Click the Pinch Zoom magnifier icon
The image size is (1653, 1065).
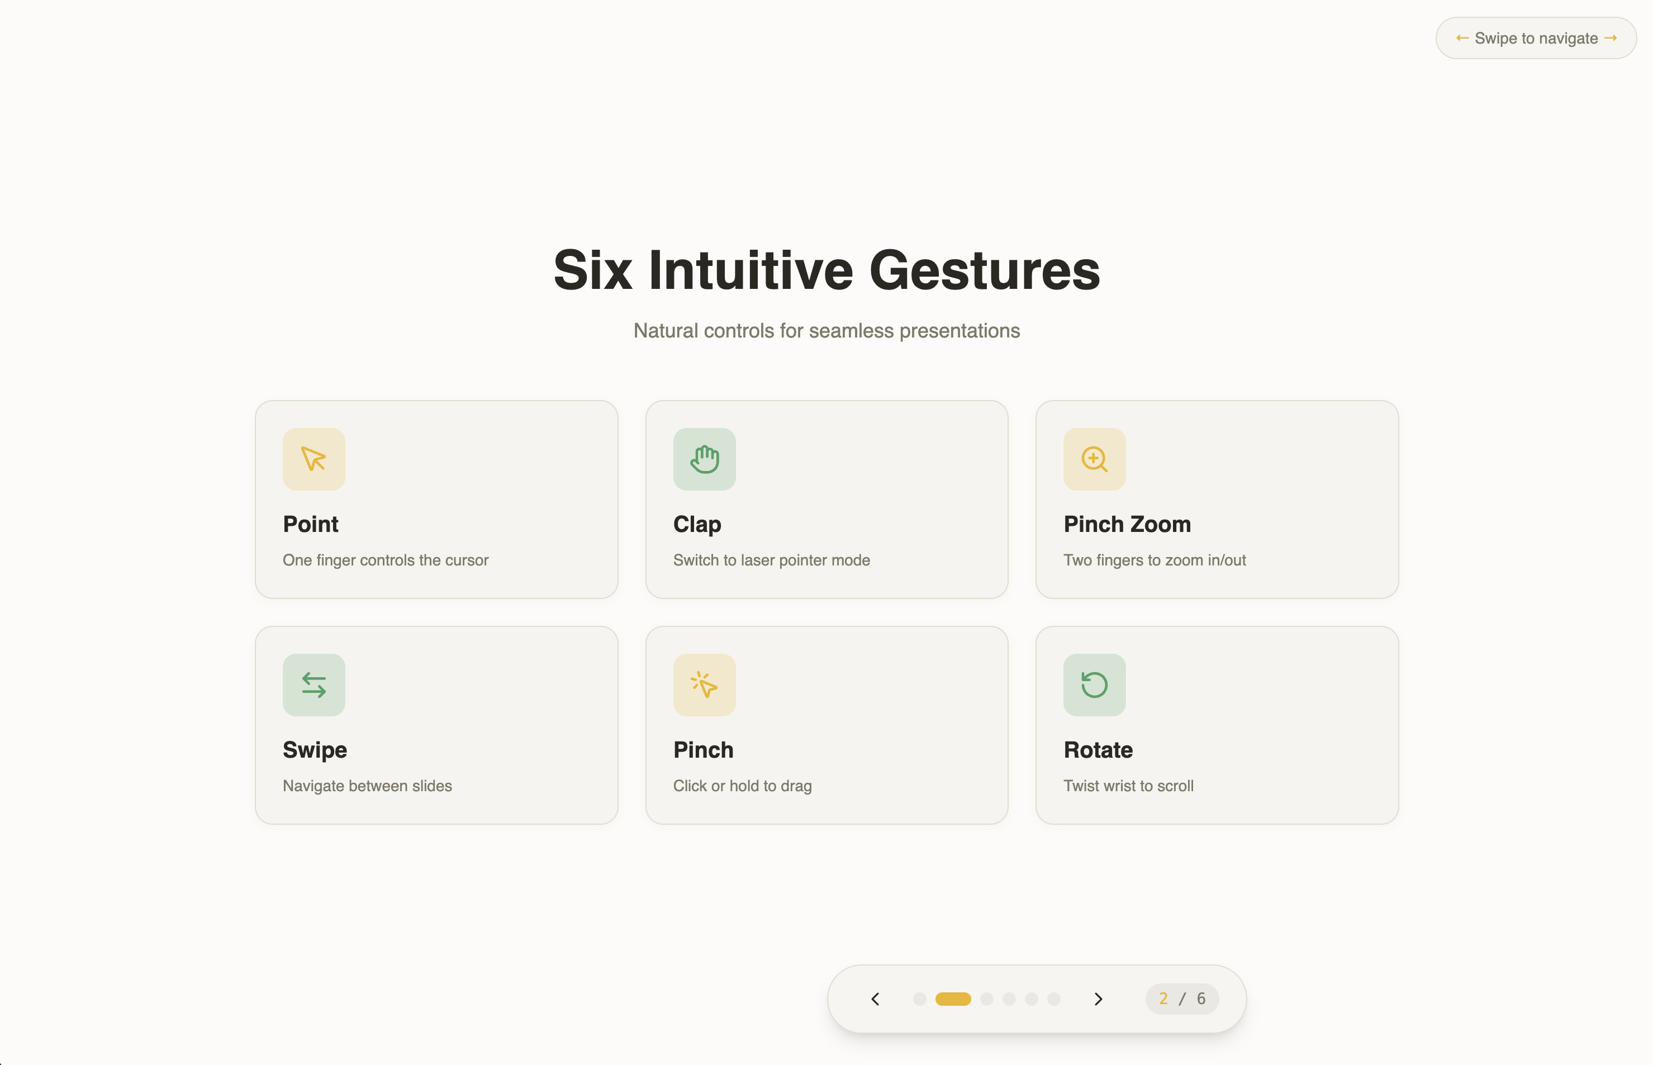click(x=1094, y=459)
